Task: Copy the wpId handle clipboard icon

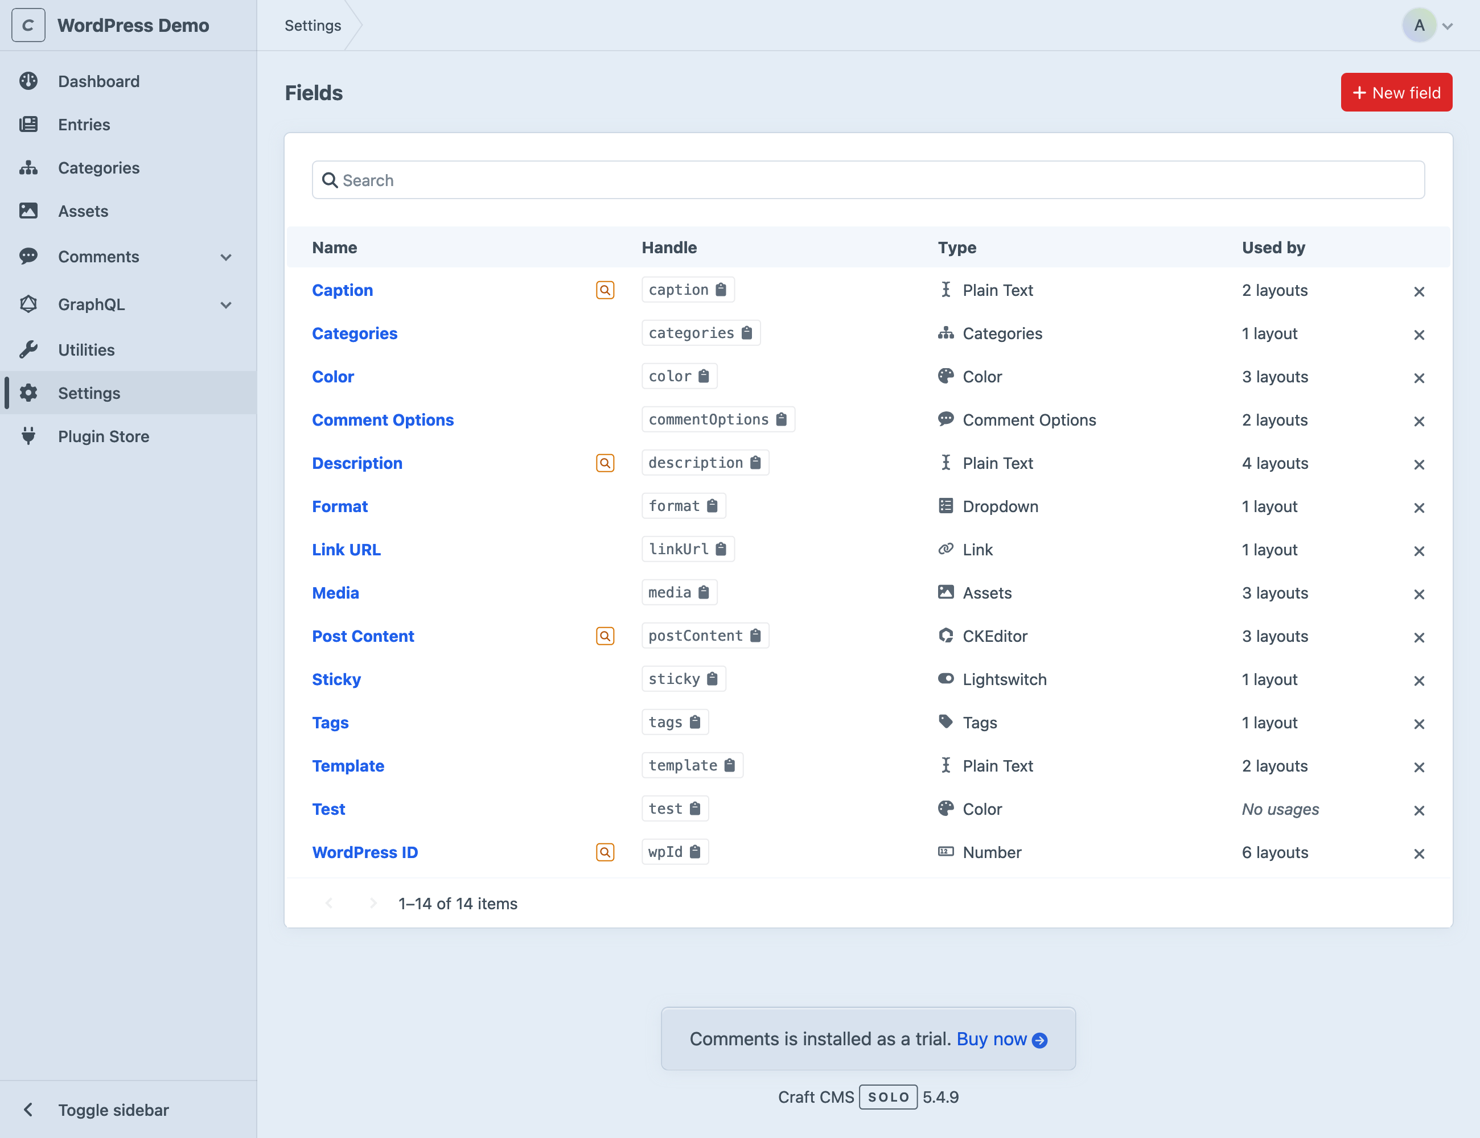Action: (x=694, y=851)
